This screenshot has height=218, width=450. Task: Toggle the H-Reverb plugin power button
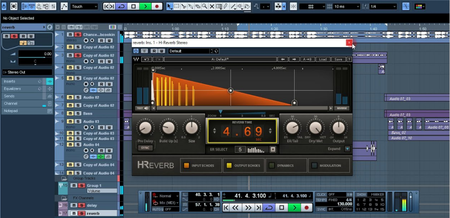point(136,51)
